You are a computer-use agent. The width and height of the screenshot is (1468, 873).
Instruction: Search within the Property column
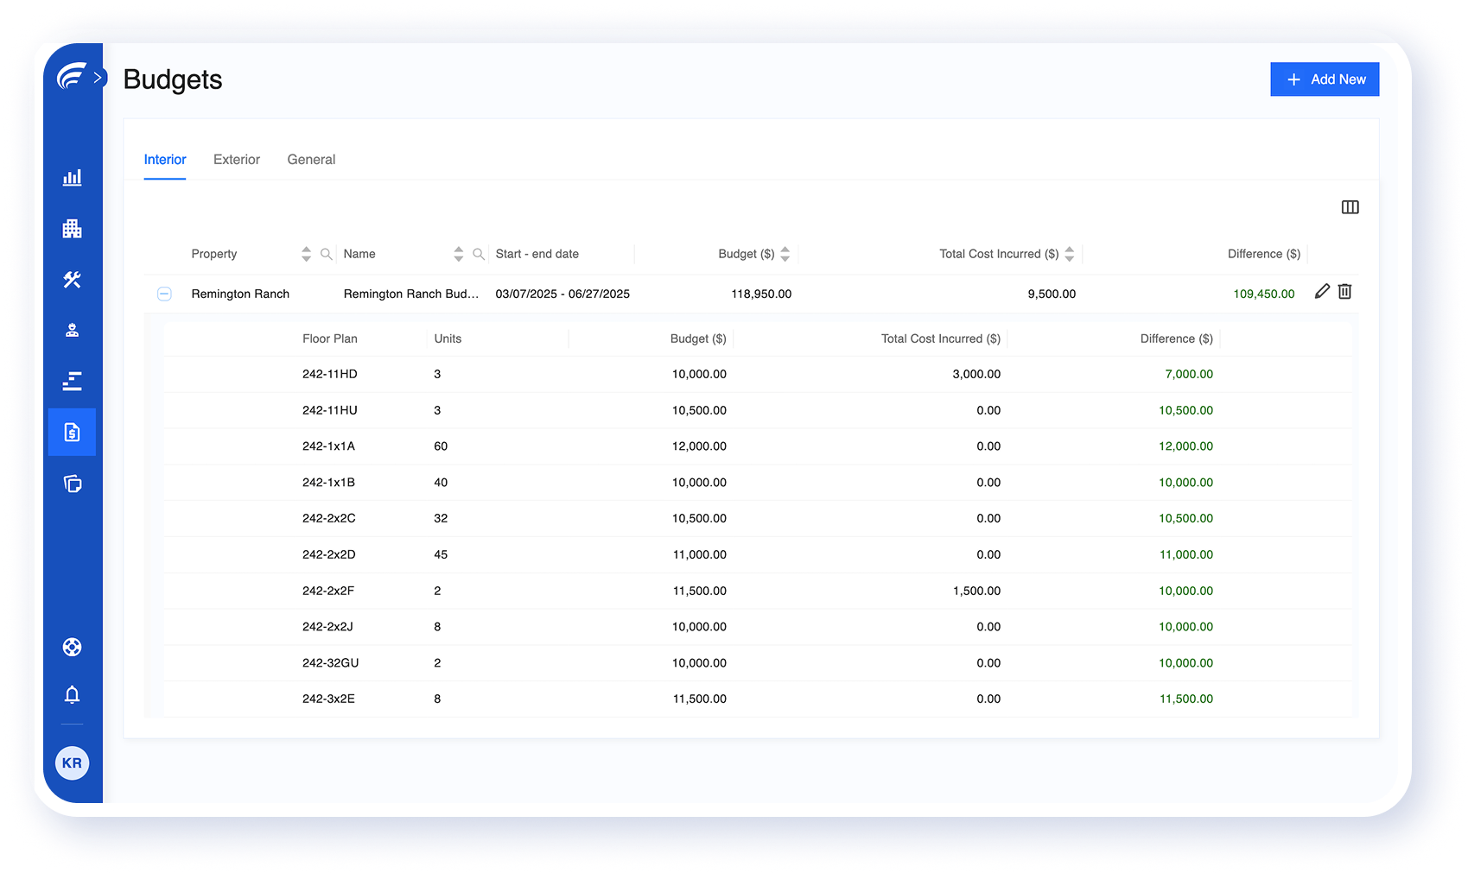coord(326,254)
